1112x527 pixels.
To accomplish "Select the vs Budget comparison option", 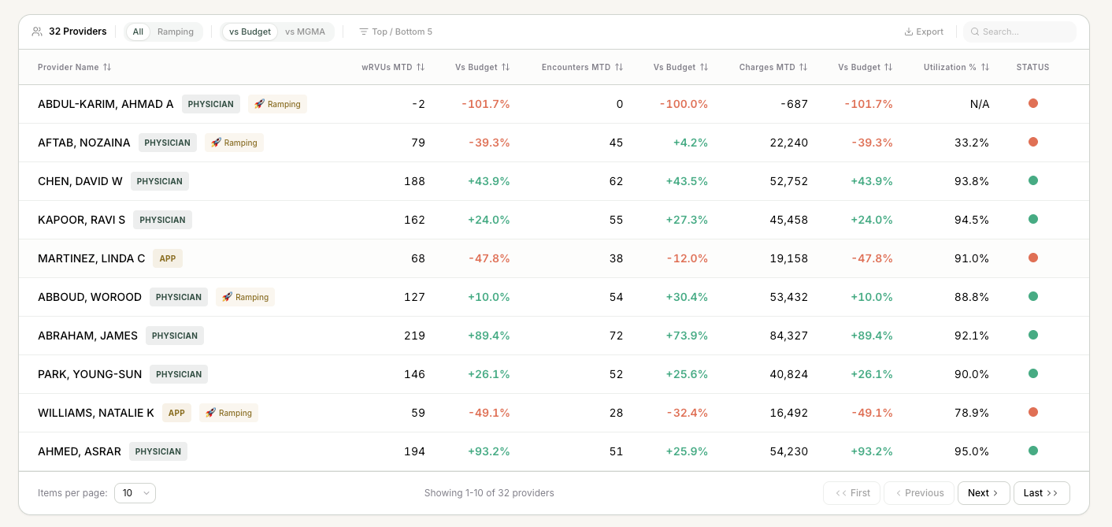I will pos(250,32).
